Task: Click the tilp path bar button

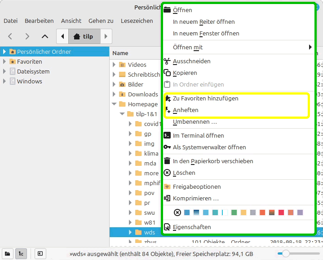Action: pyautogui.click(x=84, y=36)
